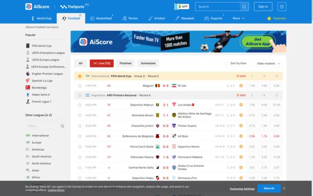Open the Esports tab
This screenshot has width=313, height=196.
[213, 18]
